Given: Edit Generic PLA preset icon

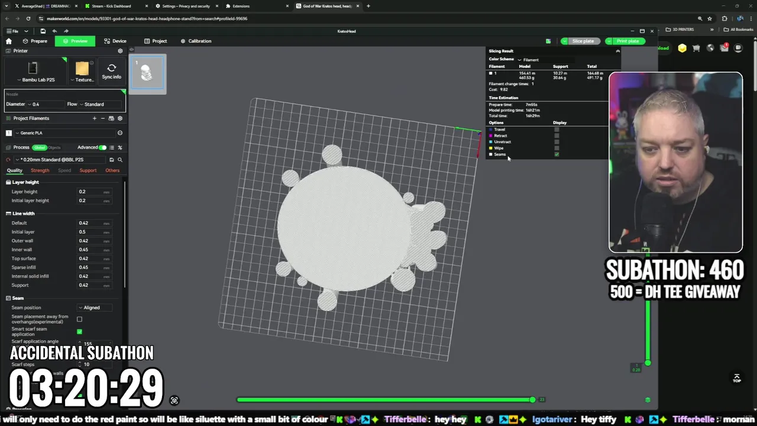Looking at the screenshot, I should [x=120, y=133].
